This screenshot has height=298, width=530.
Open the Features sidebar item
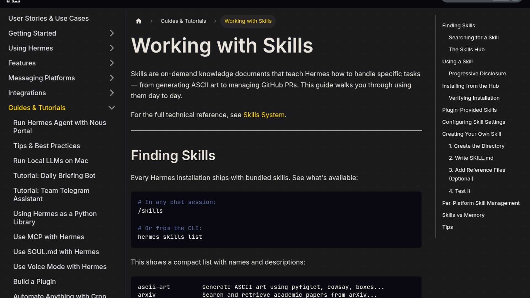[x=22, y=63]
